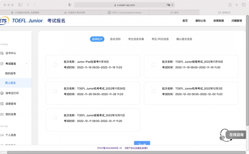Open the privacy shield icon
This screenshot has width=249, height=154.
70,5
